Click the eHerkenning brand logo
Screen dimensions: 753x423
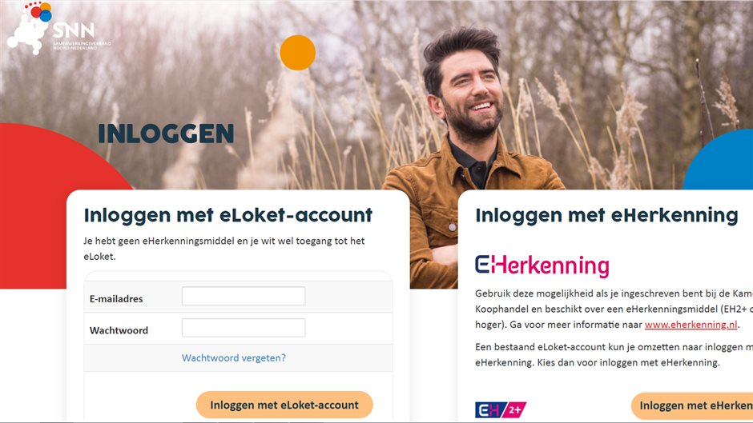pos(542,265)
